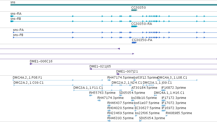Select the IP16972.3prime EST label
The height and width of the screenshot is (122, 217).
(x=174, y=108)
